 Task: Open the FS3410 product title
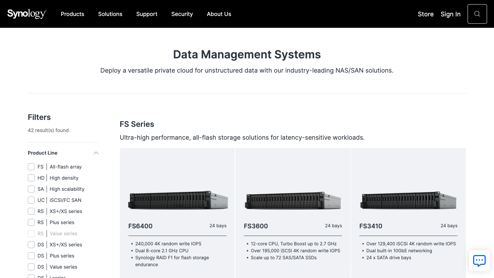pyautogui.click(x=371, y=226)
